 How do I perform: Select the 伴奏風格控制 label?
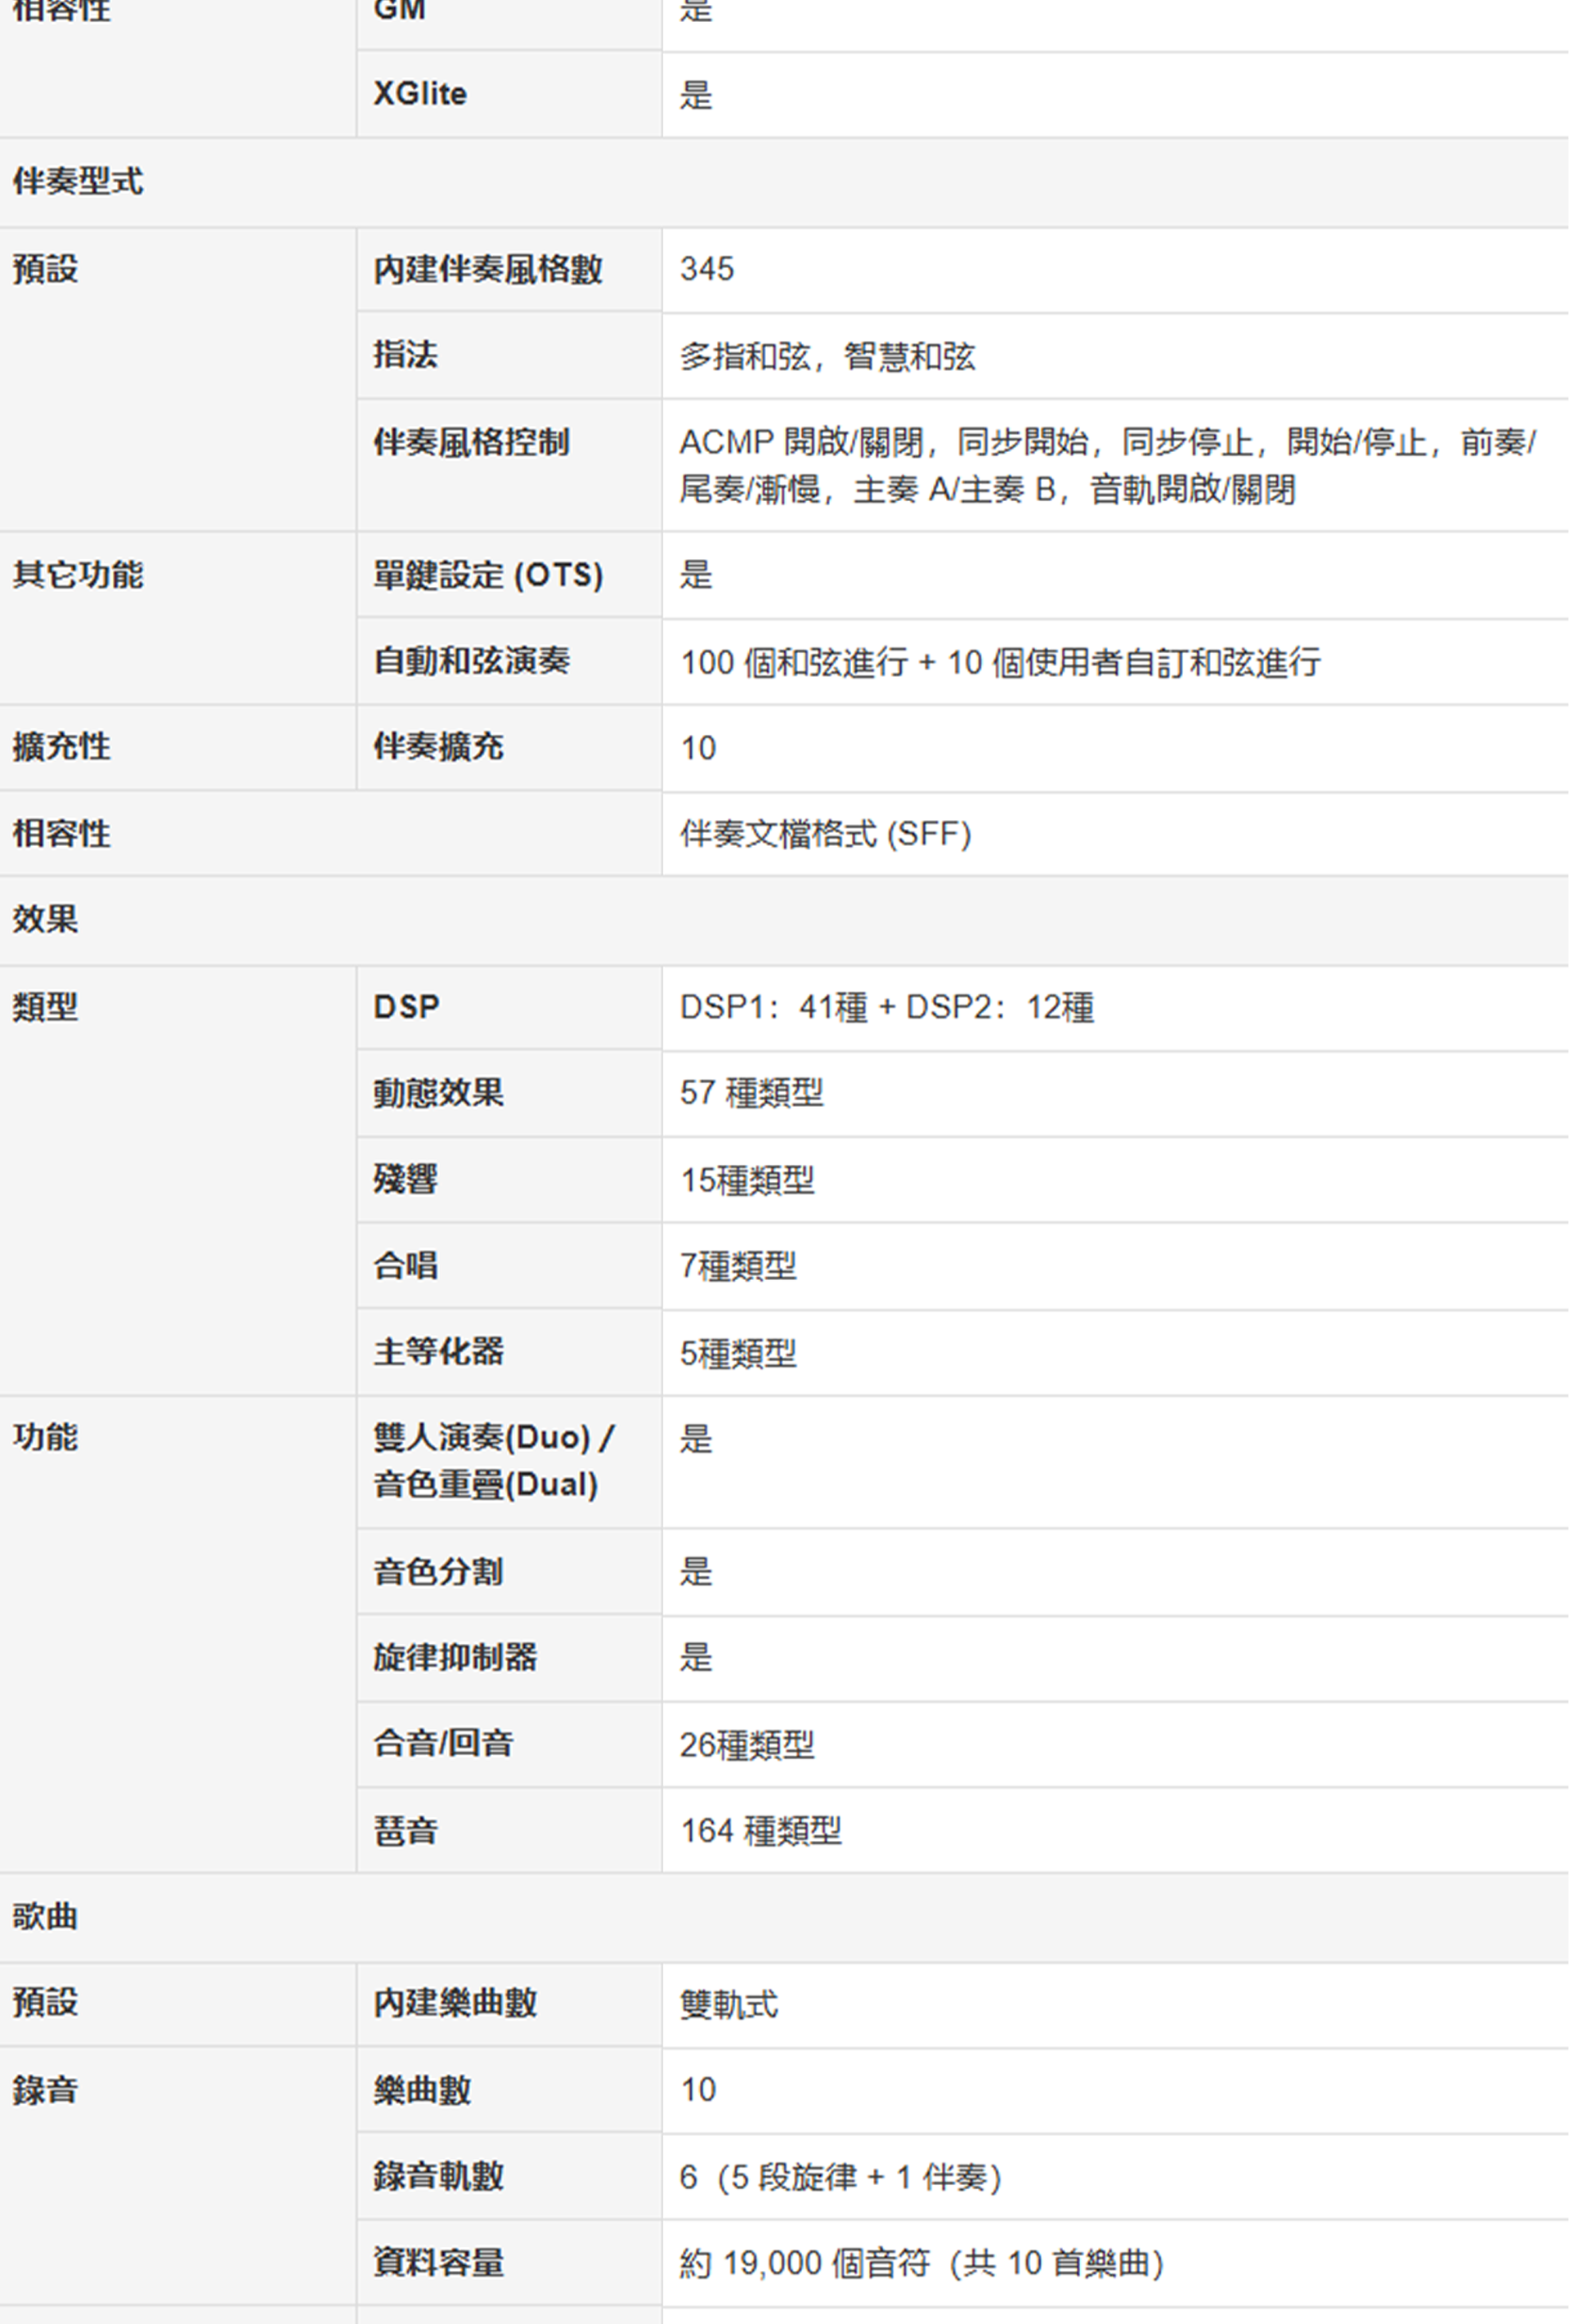point(471,442)
